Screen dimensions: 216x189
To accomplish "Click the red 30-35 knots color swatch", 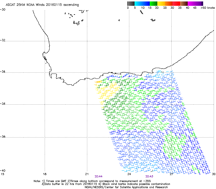I will click(x=176, y=3).
